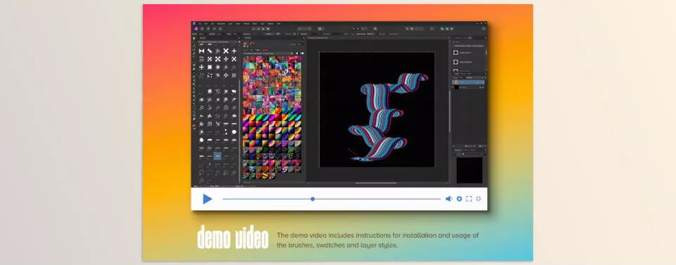Apply the second style in Styles panel
Viewport: 676px width, 265px height.
[456, 62]
